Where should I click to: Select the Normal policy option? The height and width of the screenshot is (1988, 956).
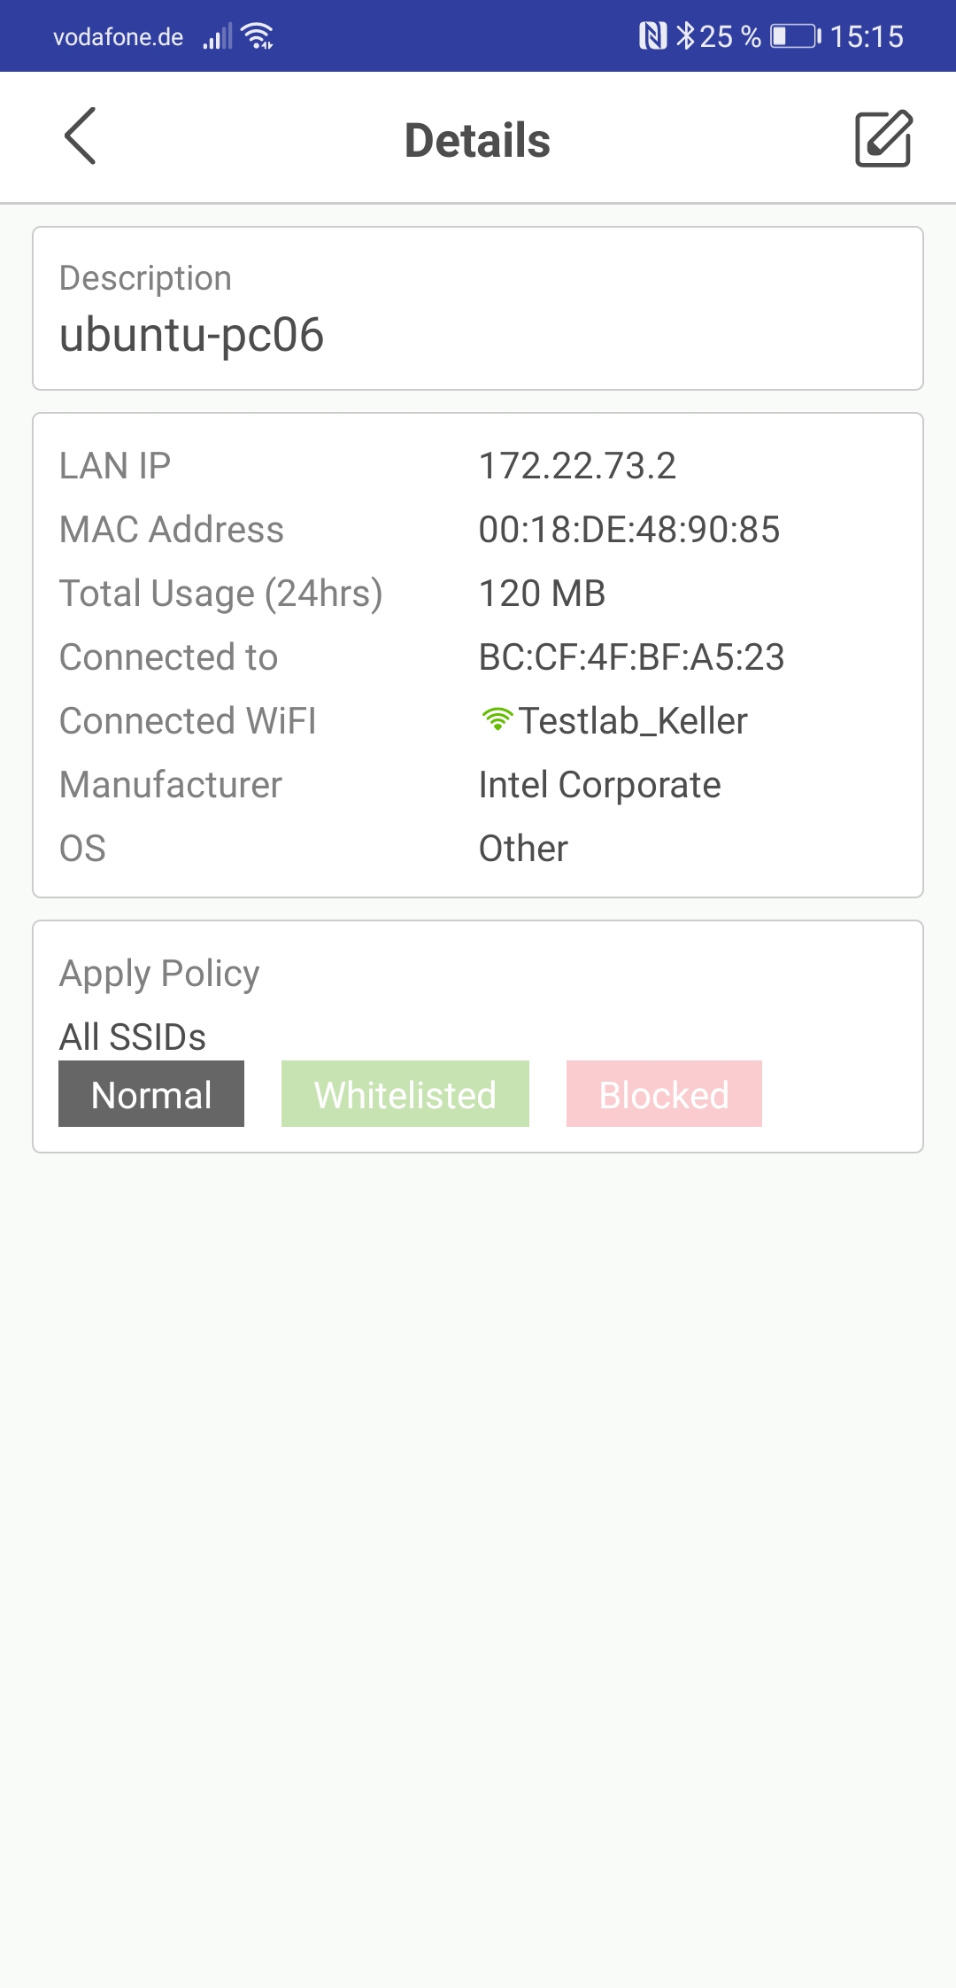tap(151, 1094)
